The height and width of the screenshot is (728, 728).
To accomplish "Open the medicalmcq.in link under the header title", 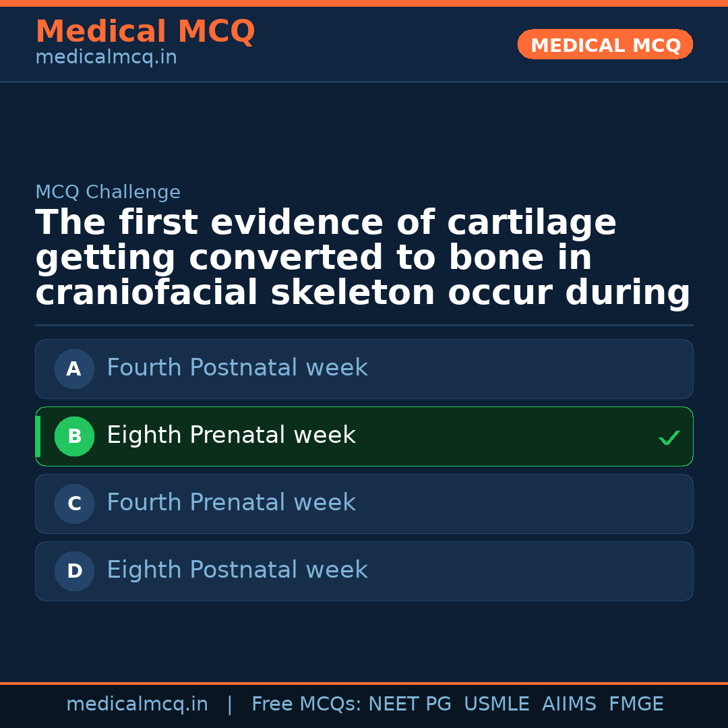I will pos(106,57).
